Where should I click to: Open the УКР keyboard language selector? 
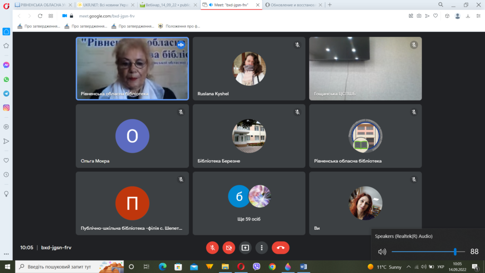coord(440,267)
